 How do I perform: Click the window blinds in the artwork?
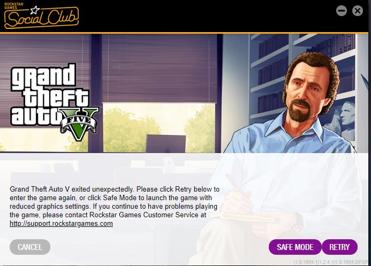pyautogui.click(x=159, y=69)
